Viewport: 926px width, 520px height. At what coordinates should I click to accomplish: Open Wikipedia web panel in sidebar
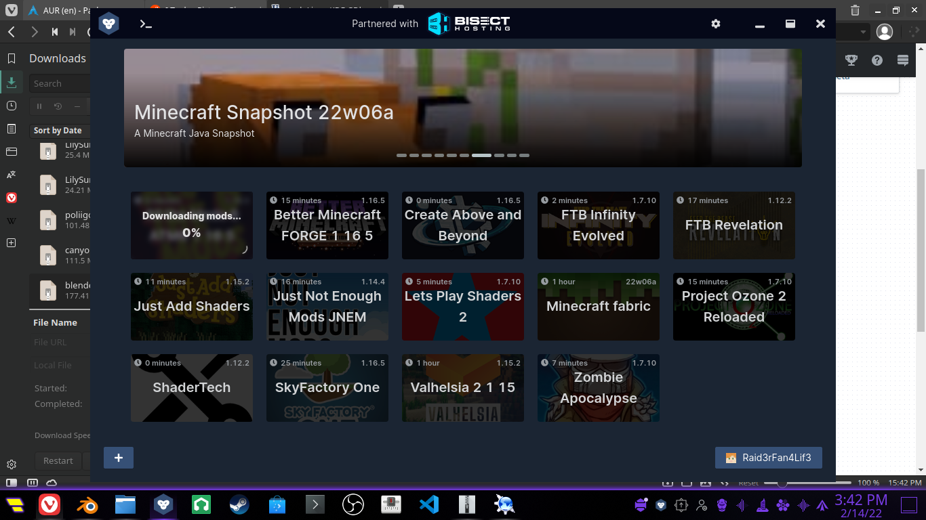(12, 221)
